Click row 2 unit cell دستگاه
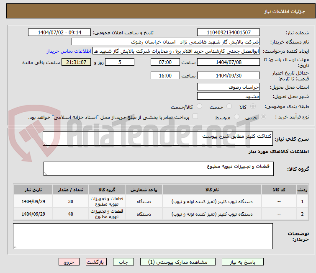 coord(144,214)
